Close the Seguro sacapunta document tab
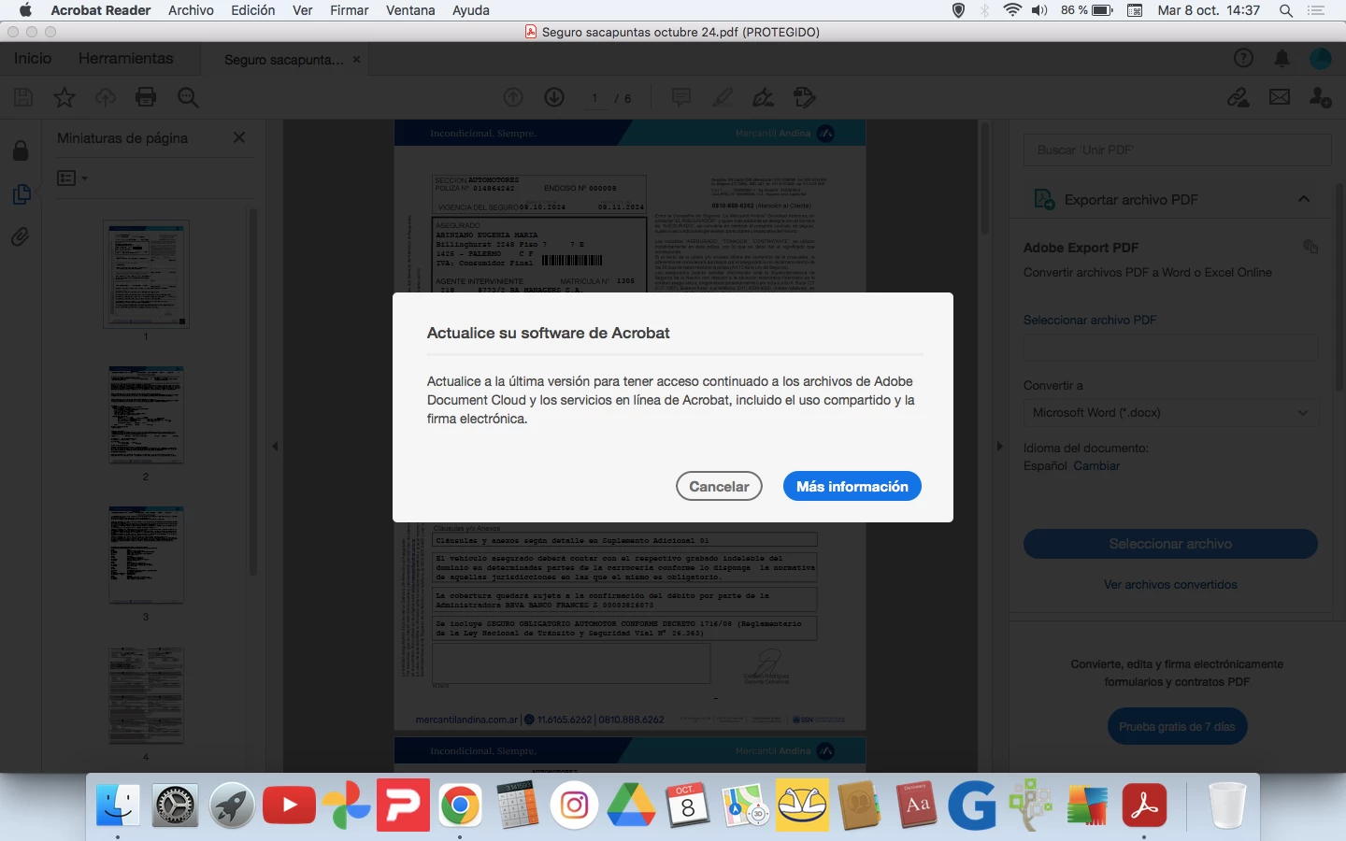Viewport: 1346px width, 841px height. (356, 59)
